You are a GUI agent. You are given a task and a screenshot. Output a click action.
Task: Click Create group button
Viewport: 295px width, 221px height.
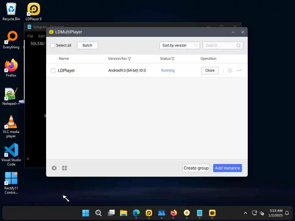pyautogui.click(x=196, y=168)
